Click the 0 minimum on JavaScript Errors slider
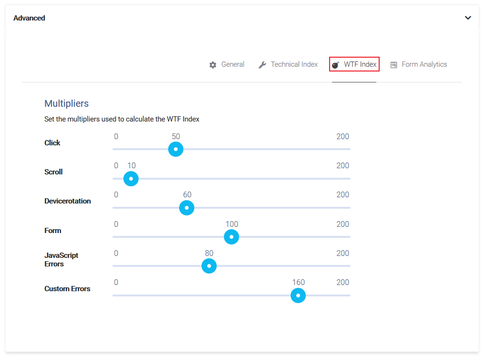The height and width of the screenshot is (356, 483). [116, 254]
